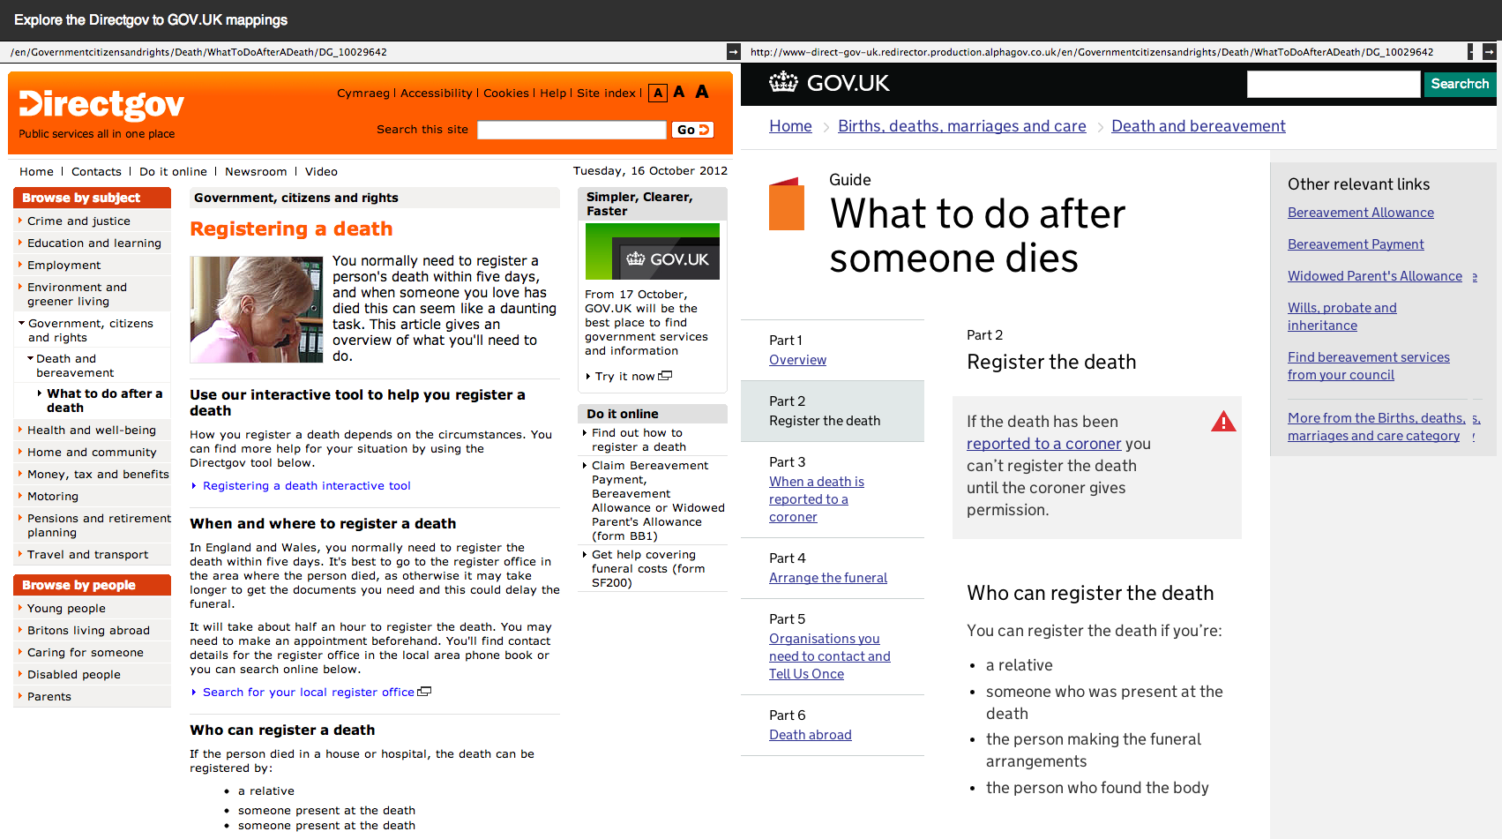Image resolution: width=1502 pixels, height=839 pixels.
Task: Open Part 5 Organisations you need to contact
Action: [x=830, y=656]
